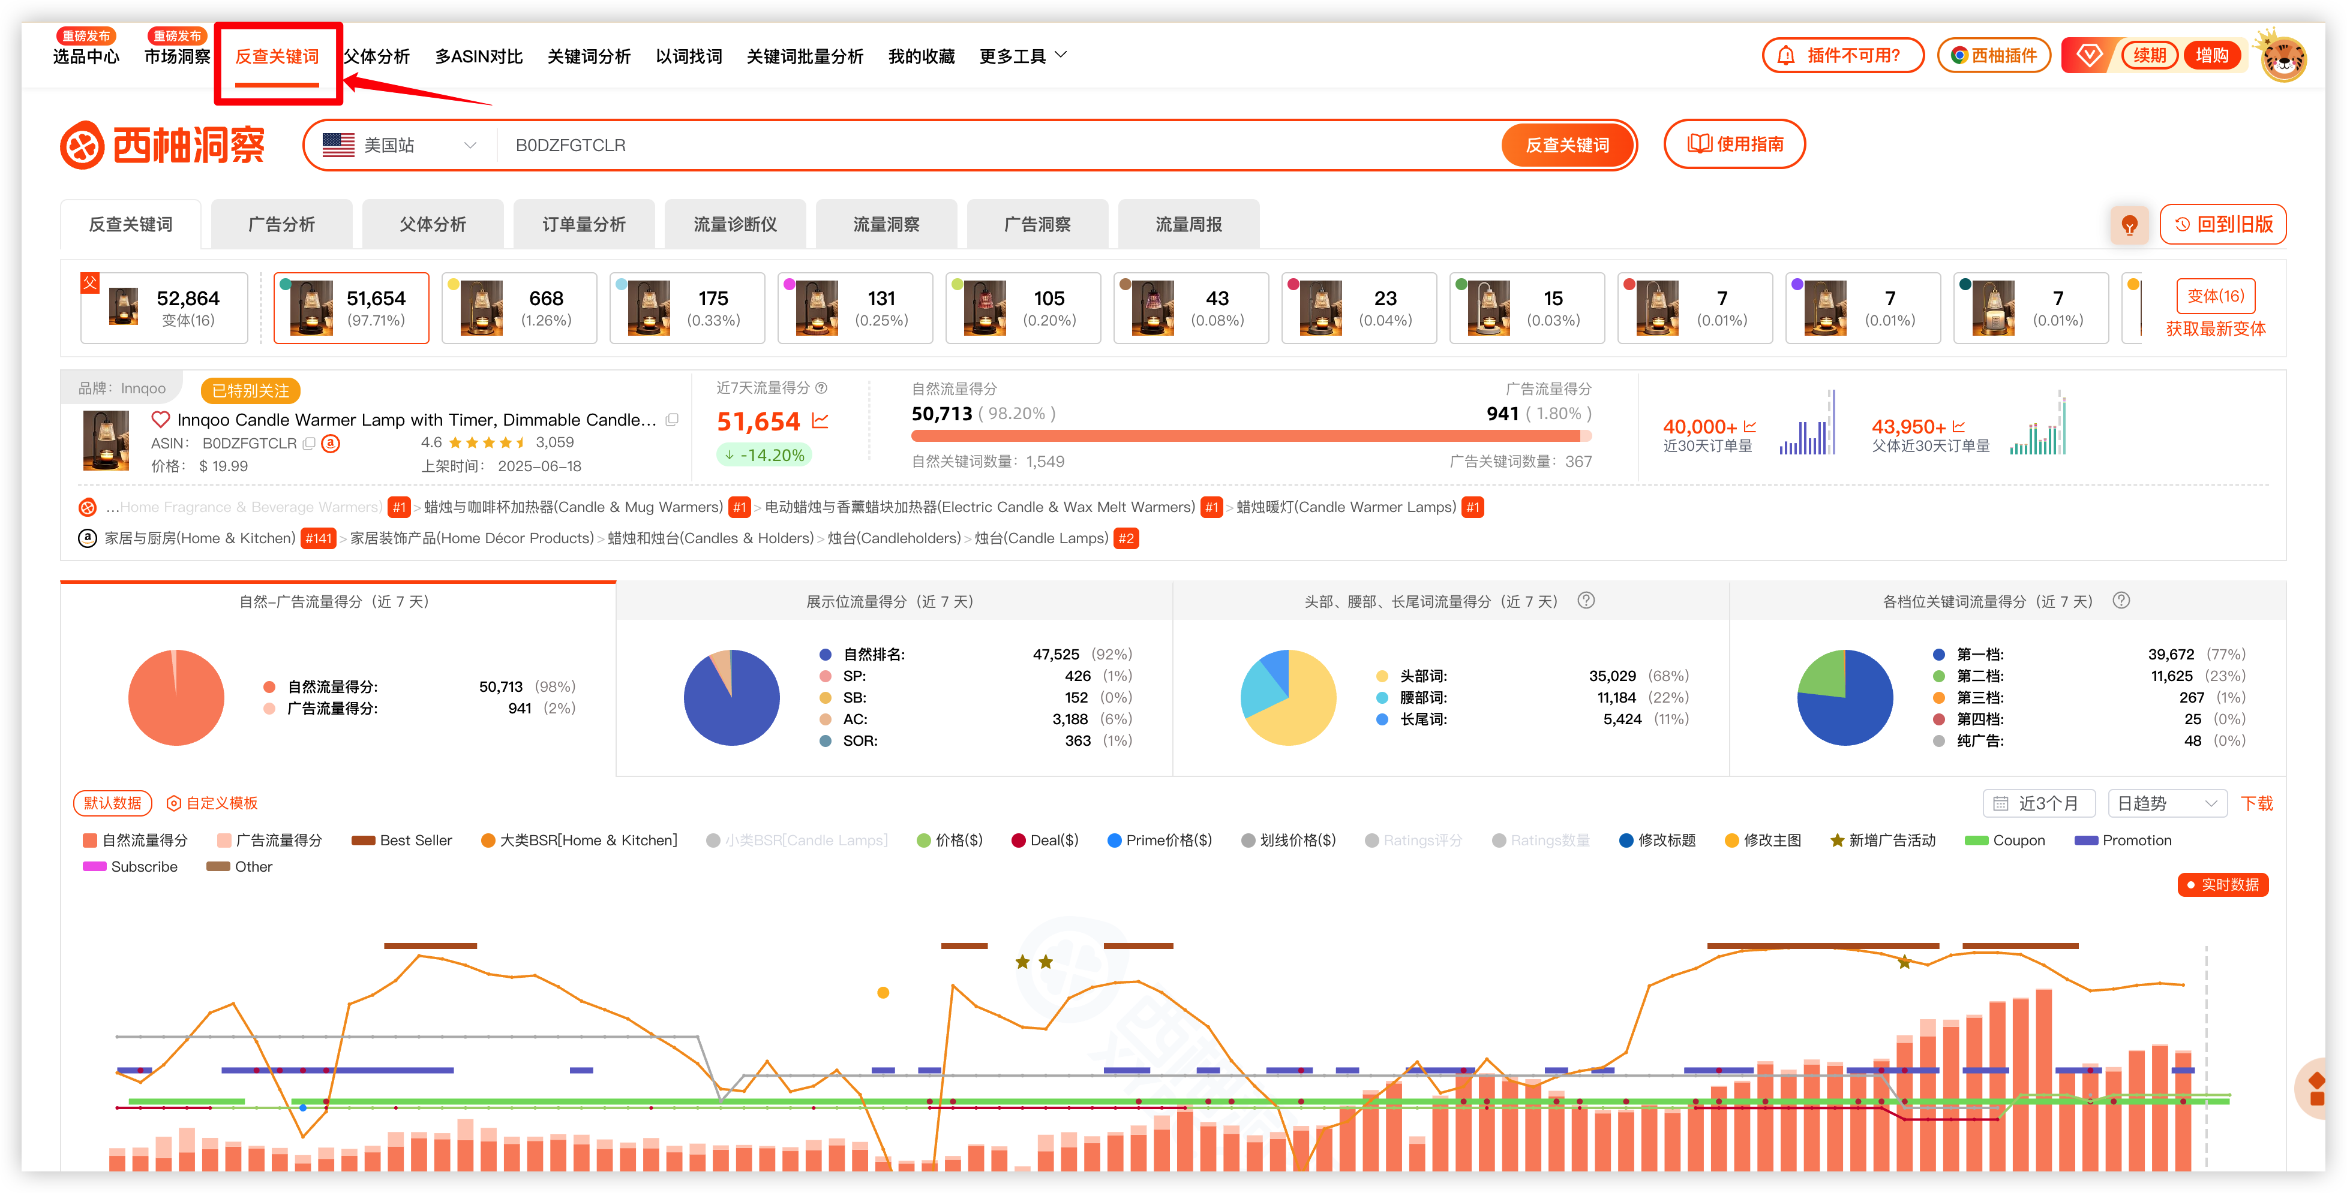Click the orange 反查关键词 search button
The width and height of the screenshot is (2347, 1193).
[x=1567, y=146]
